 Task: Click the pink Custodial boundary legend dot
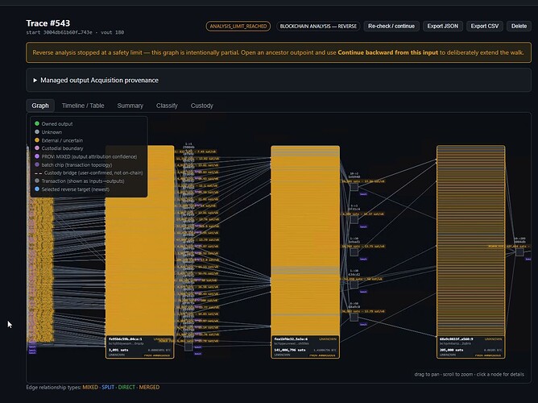coord(37,148)
